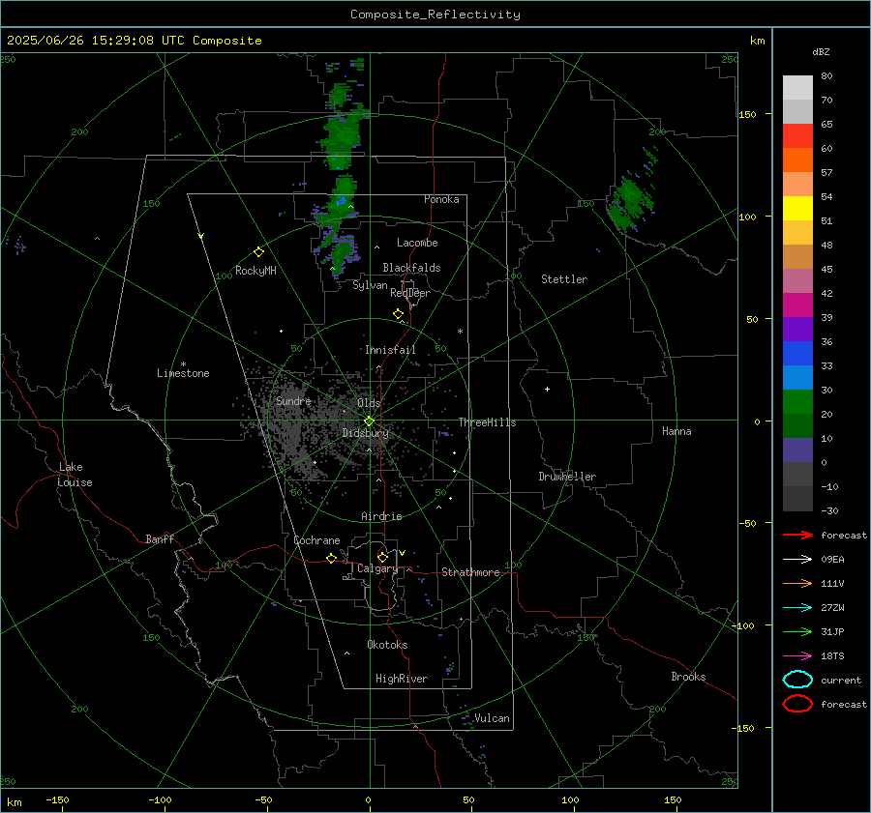Click the yellow radar-center diamond above Didsbury
This screenshot has height=813, width=871.
tap(369, 421)
